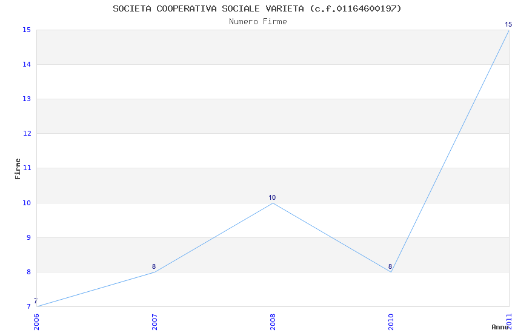Select the 2008 x-axis year label
The image size is (515, 333).
click(x=273, y=321)
